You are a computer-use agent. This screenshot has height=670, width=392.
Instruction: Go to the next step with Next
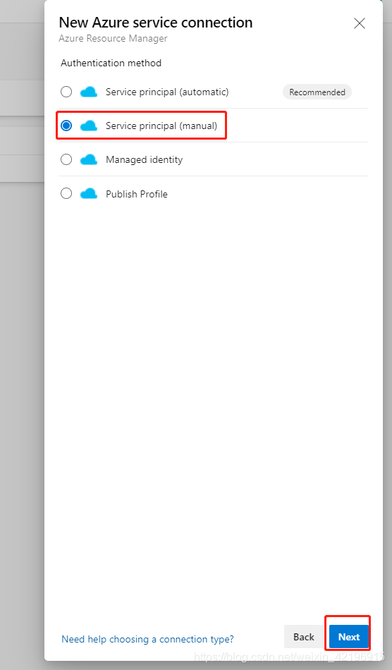349,637
